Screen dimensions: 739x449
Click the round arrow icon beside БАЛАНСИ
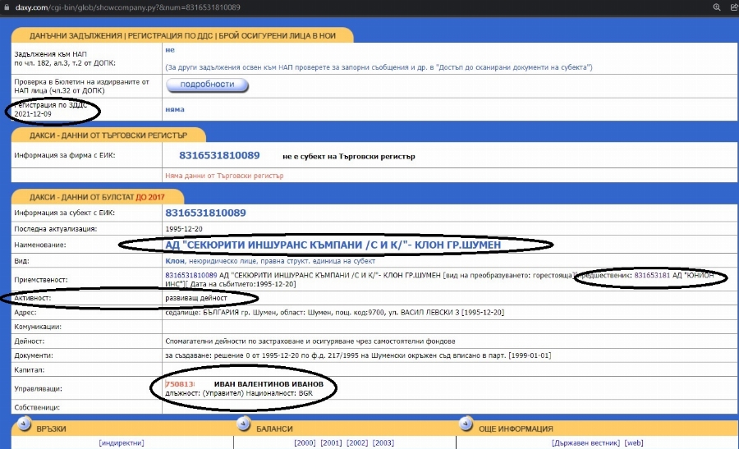coord(243,424)
